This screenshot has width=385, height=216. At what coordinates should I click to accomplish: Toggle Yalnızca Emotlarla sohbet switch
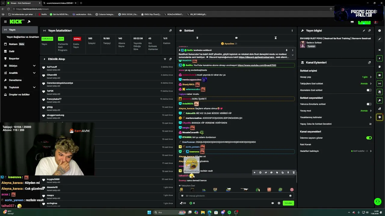(369, 104)
